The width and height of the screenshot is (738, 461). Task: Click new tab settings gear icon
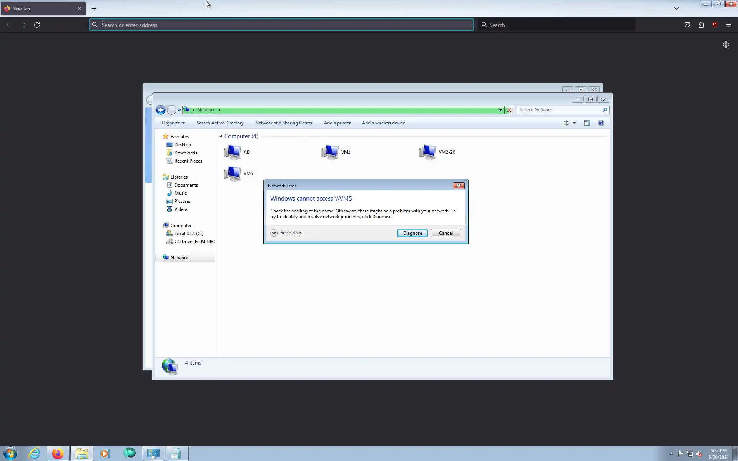pyautogui.click(x=726, y=45)
